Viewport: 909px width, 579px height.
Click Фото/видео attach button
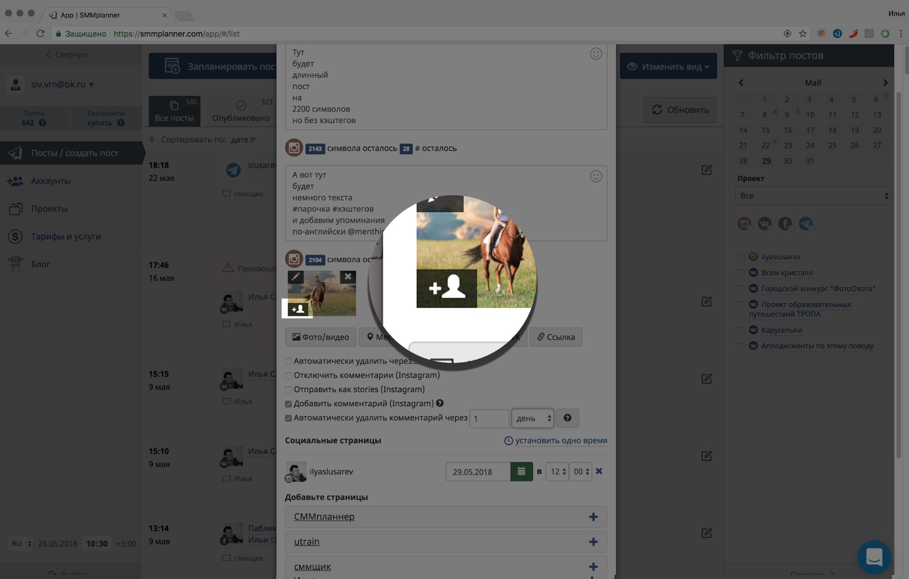tap(321, 337)
